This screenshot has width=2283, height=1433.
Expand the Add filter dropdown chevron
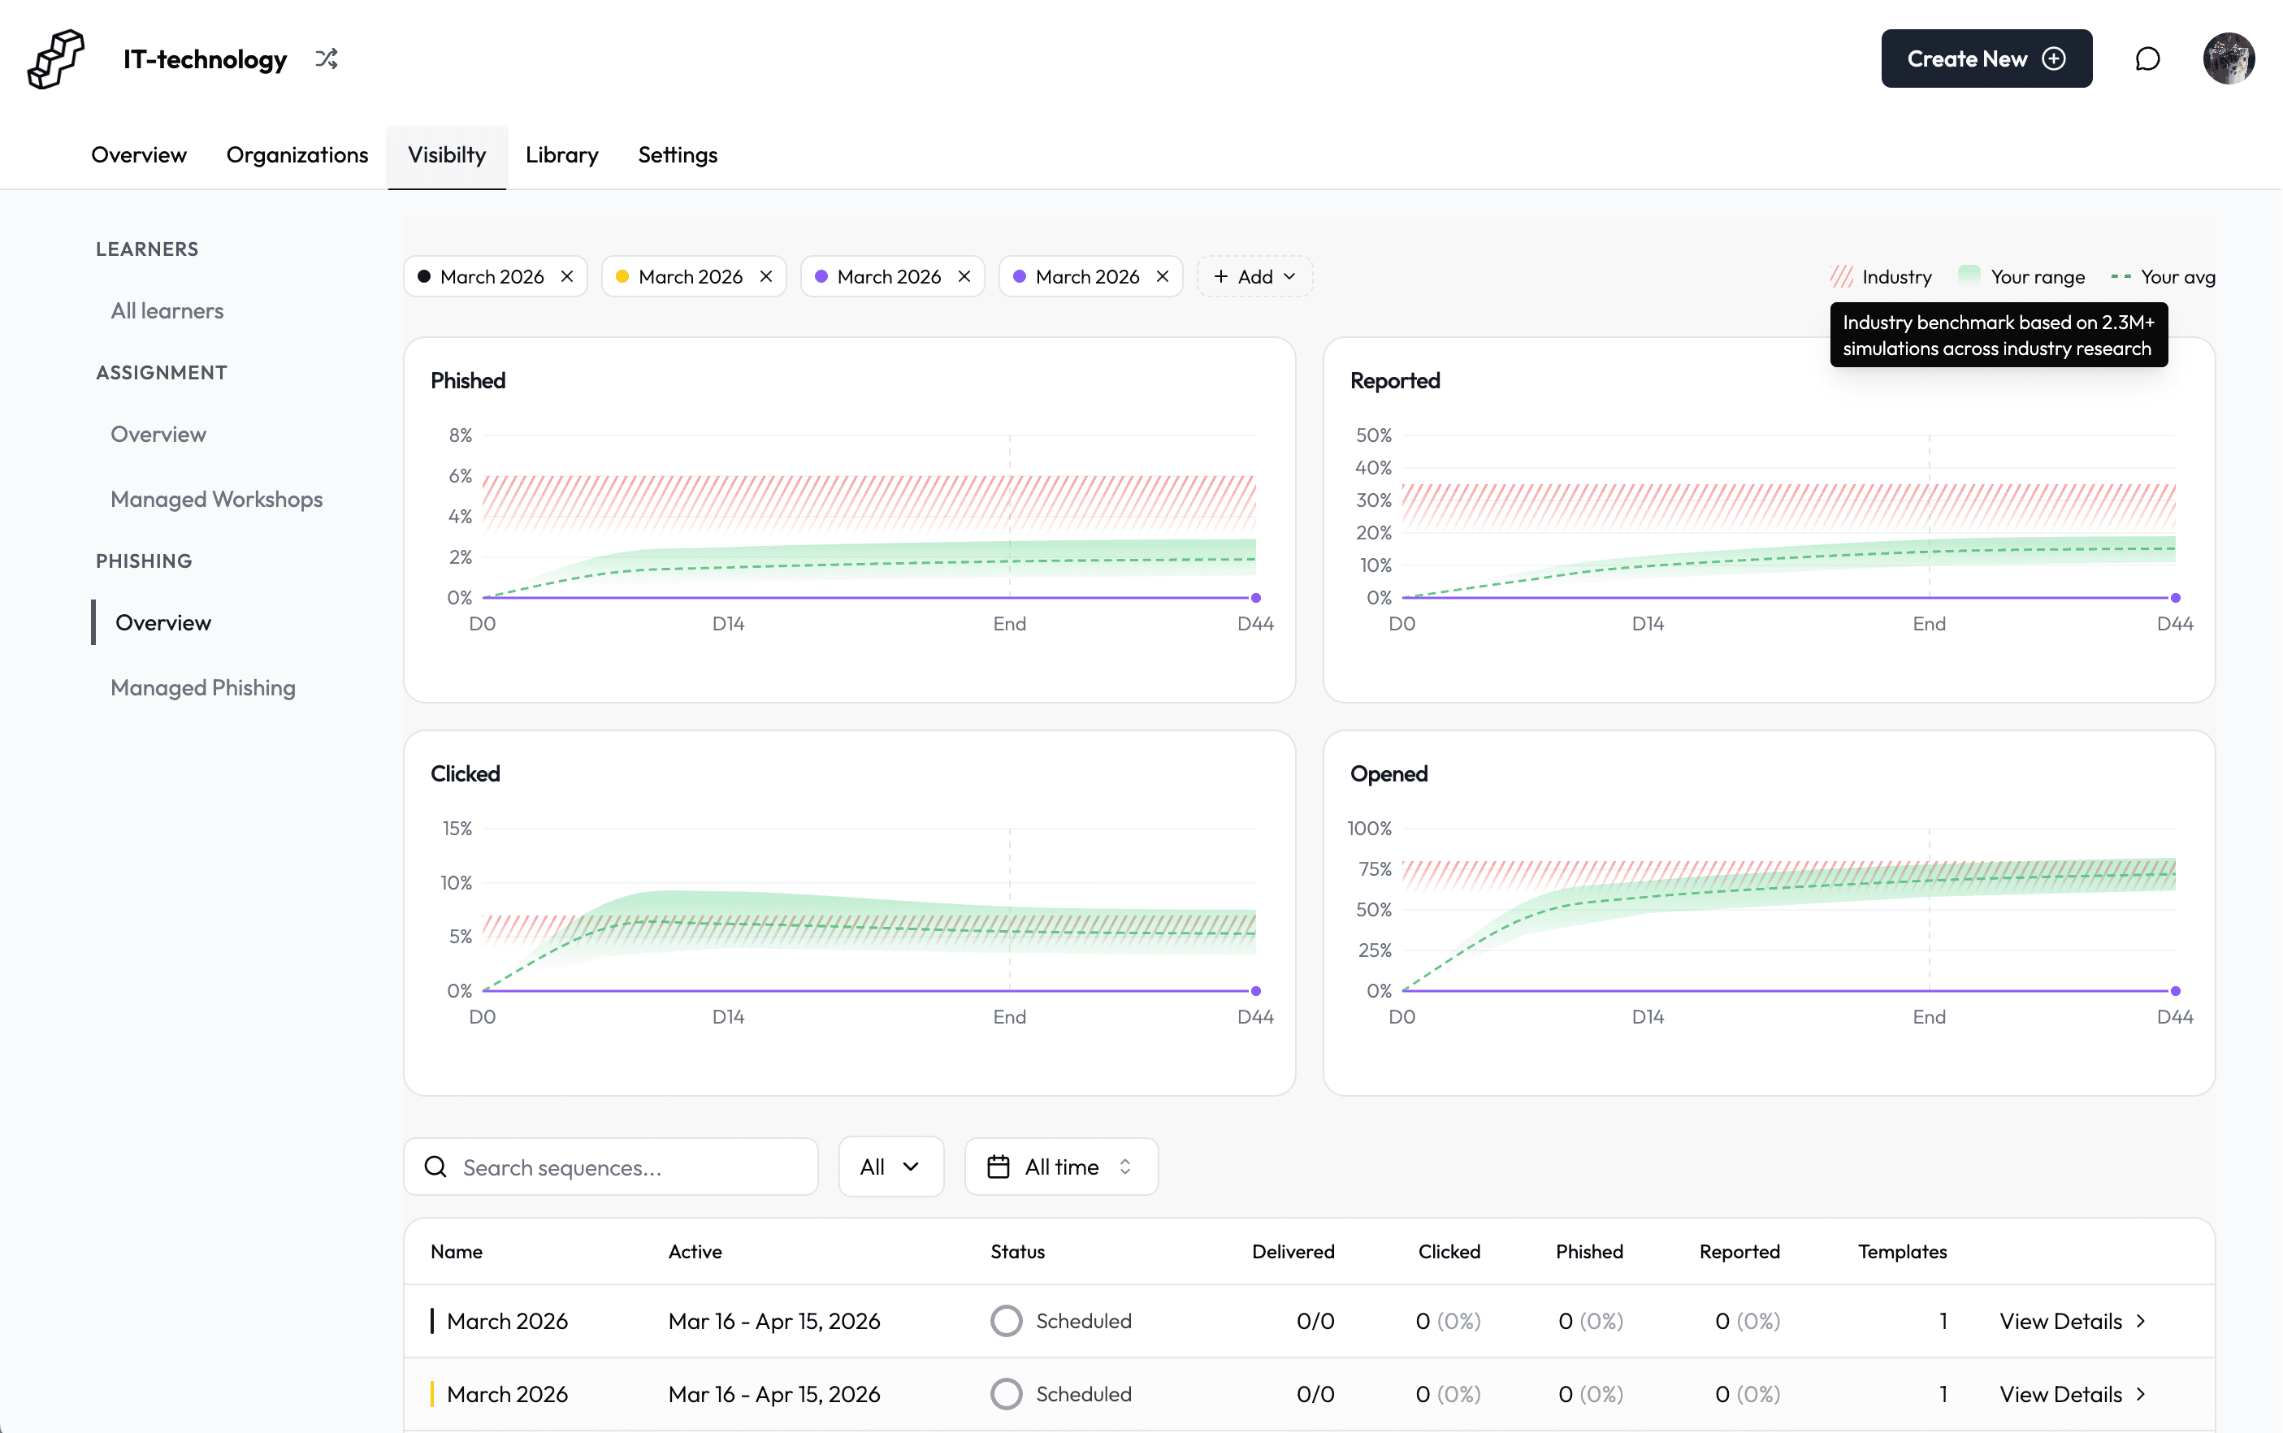click(x=1290, y=276)
